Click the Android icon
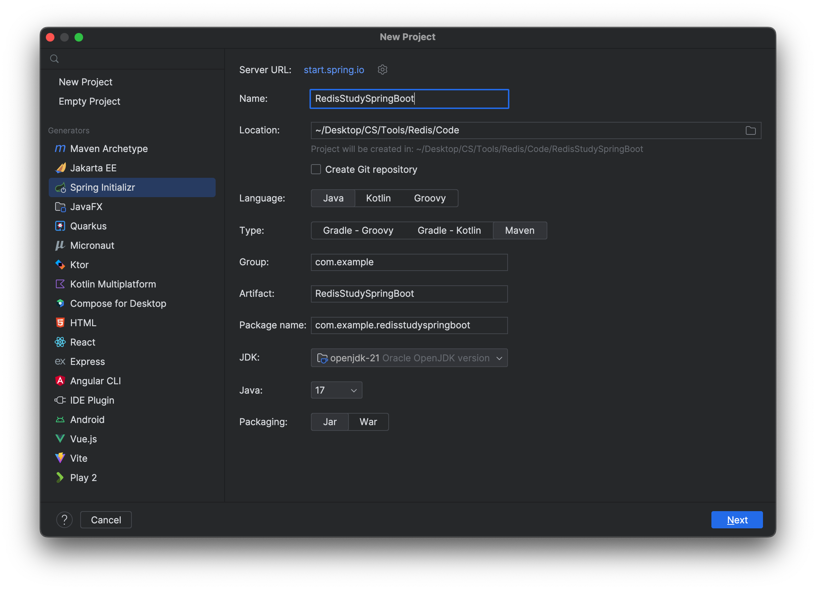The image size is (816, 590). tap(60, 419)
